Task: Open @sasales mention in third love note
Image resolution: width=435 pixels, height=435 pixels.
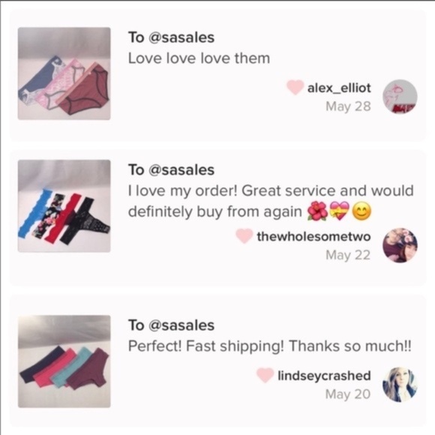Action: coord(181,325)
